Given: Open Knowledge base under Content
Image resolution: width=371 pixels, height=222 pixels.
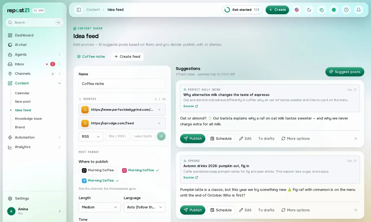Looking at the screenshot, I should [x=28, y=119].
